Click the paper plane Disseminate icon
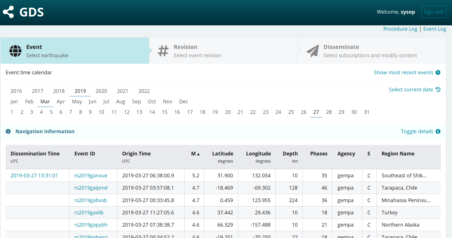The image size is (452, 238). tap(313, 51)
